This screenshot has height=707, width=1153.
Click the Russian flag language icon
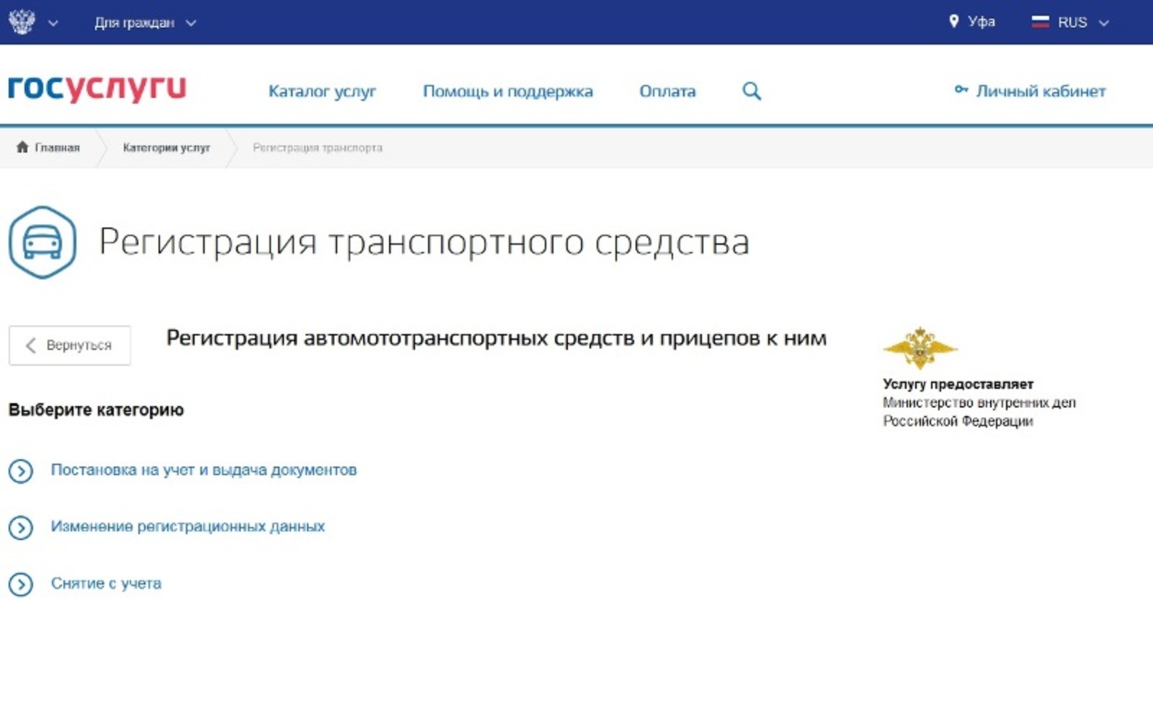[x=1040, y=22]
